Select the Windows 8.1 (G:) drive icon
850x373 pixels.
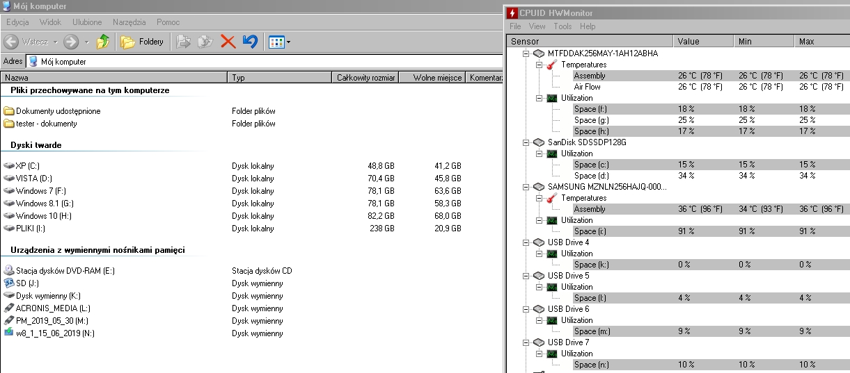(x=9, y=204)
